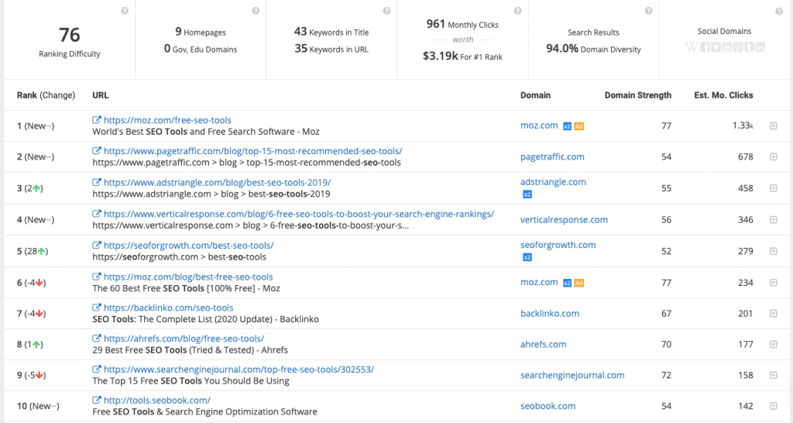Click the x2 badge under seoforgrowth.com
The image size is (793, 423).
coord(527,257)
